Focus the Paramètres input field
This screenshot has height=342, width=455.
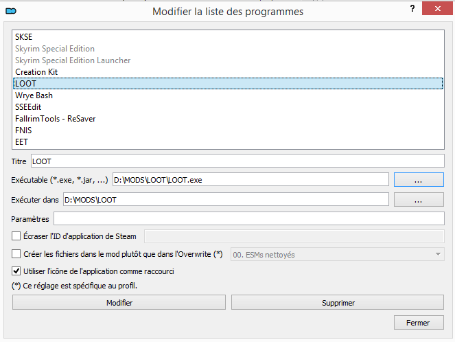pos(248,218)
